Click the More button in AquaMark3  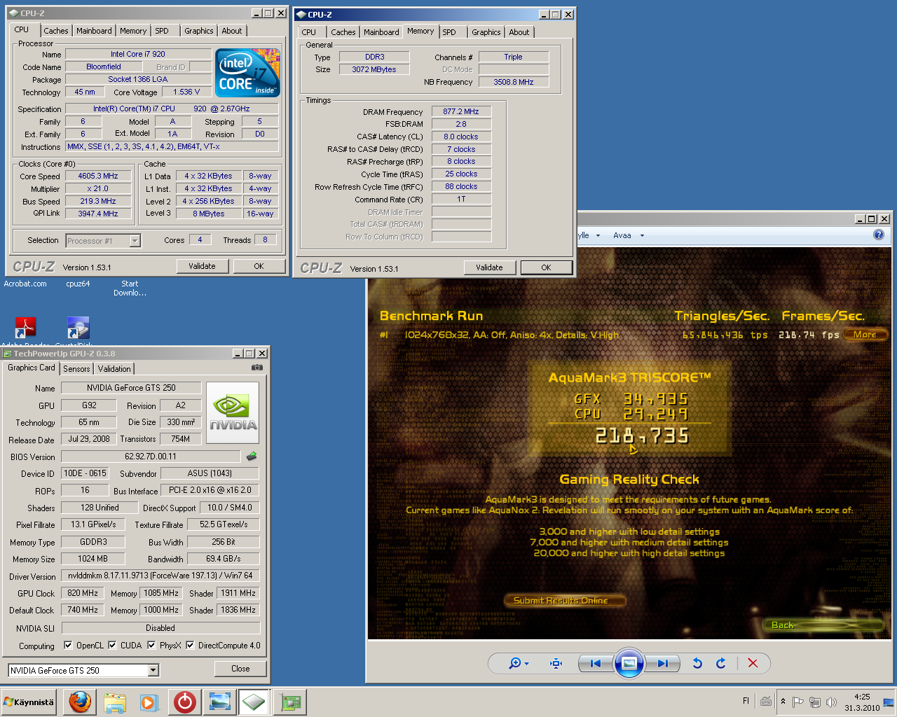[865, 335]
